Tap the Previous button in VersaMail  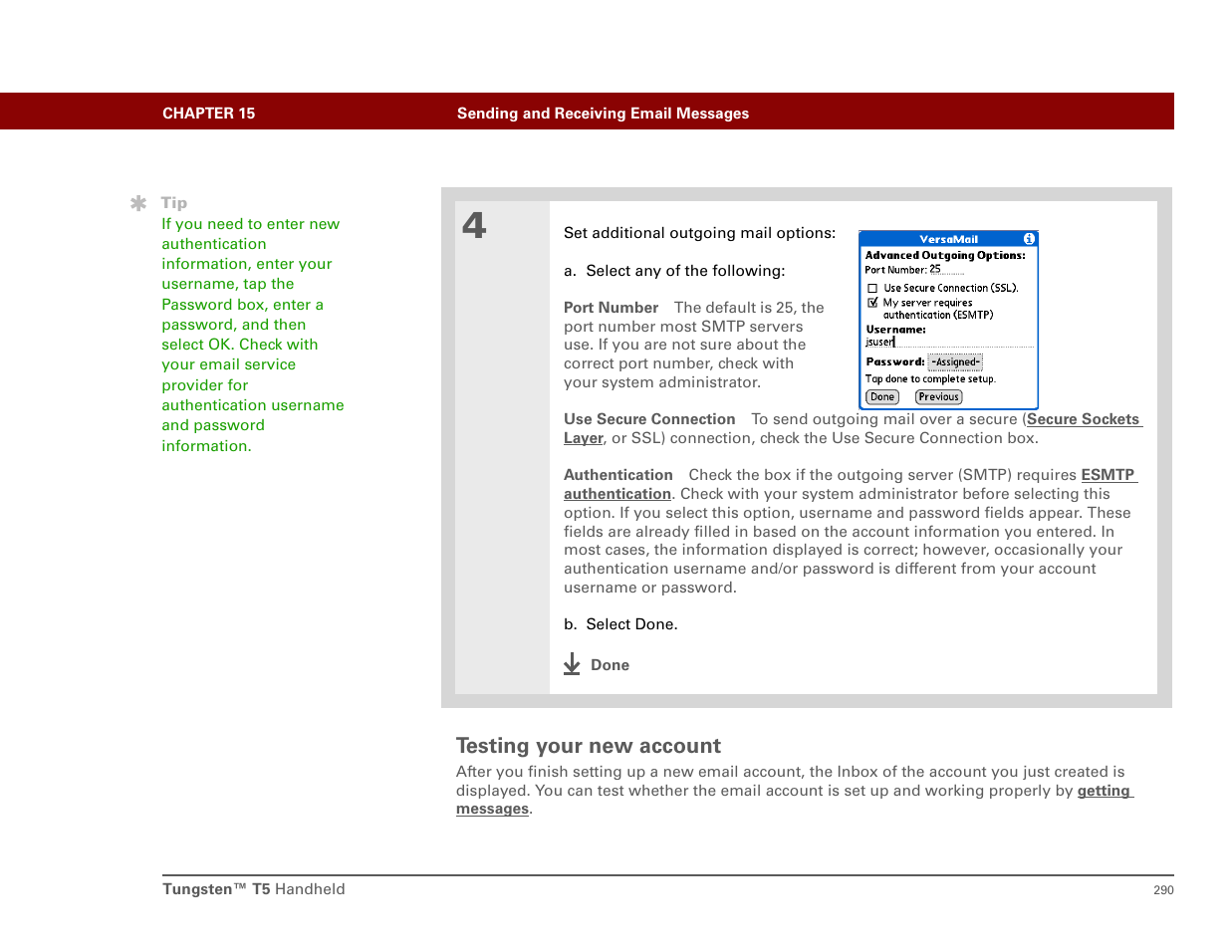(938, 397)
